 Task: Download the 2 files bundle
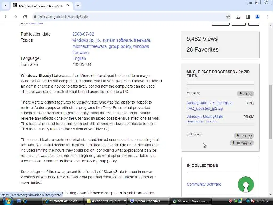coord(246,94)
